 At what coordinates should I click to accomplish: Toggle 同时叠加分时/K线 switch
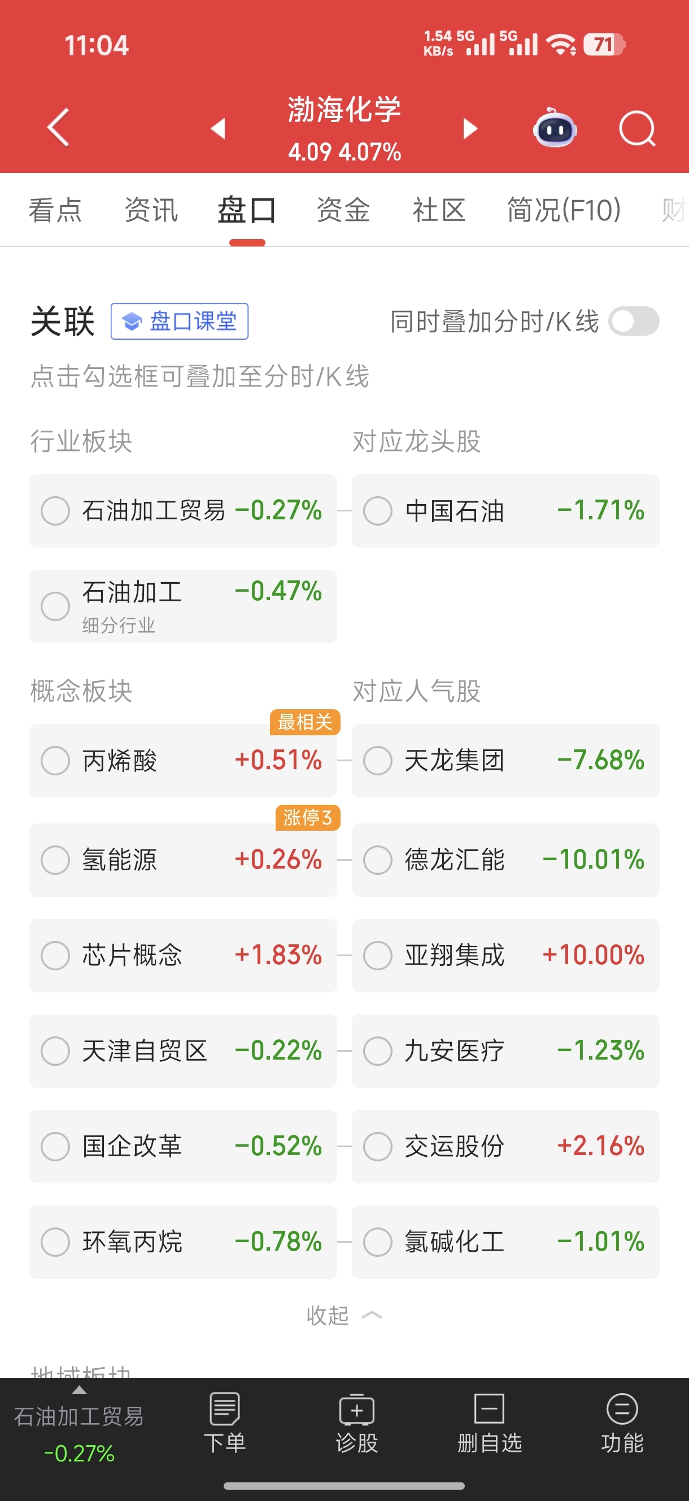(633, 322)
